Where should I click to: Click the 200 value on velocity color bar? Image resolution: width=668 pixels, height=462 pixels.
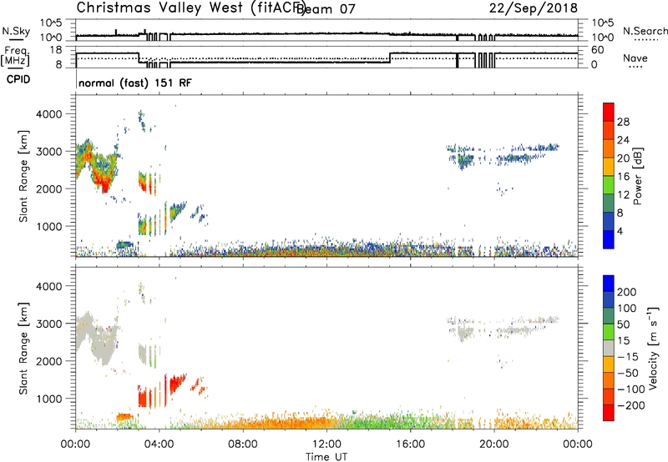(x=627, y=292)
